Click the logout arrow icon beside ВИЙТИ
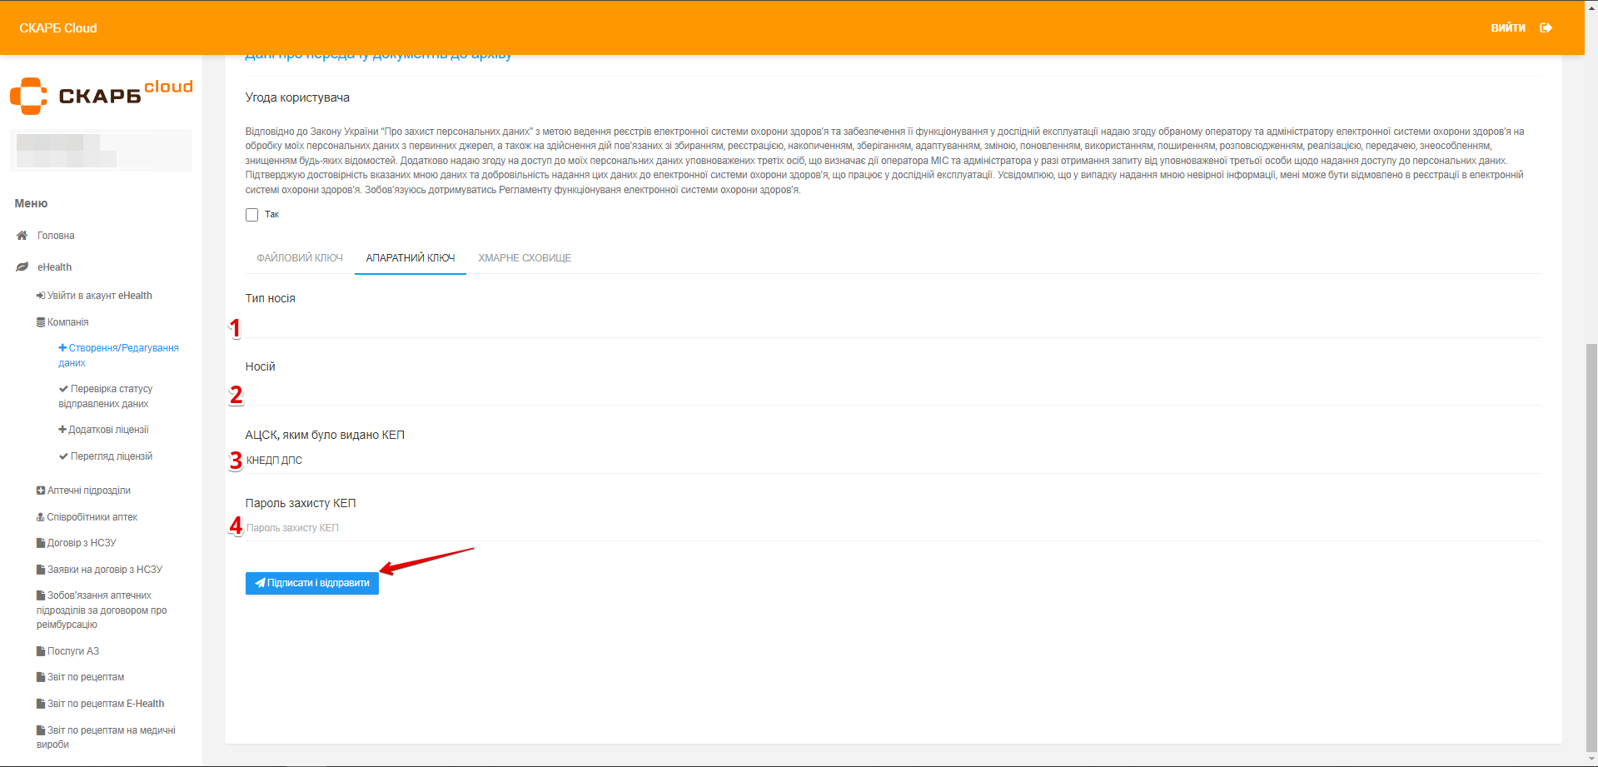This screenshot has width=1598, height=767. [x=1546, y=27]
